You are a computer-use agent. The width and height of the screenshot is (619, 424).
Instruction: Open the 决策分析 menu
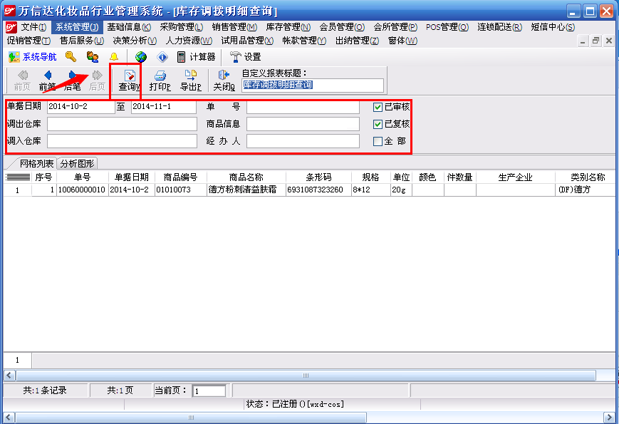pyautogui.click(x=135, y=41)
